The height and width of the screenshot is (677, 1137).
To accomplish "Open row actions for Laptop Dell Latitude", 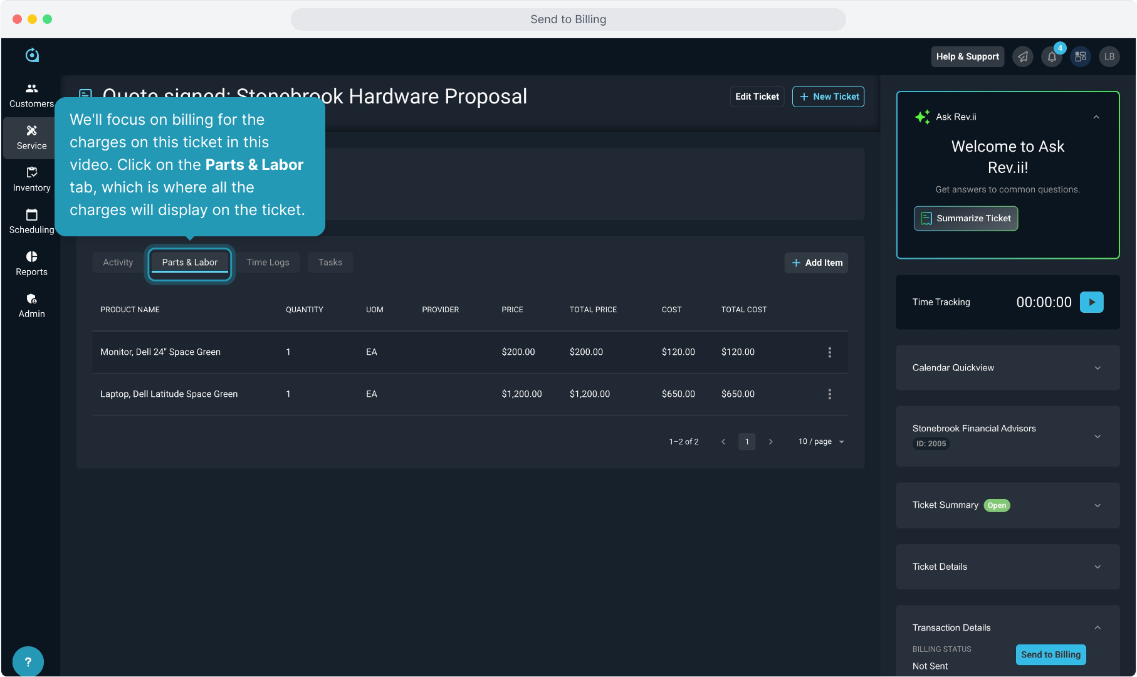I will (x=829, y=394).
